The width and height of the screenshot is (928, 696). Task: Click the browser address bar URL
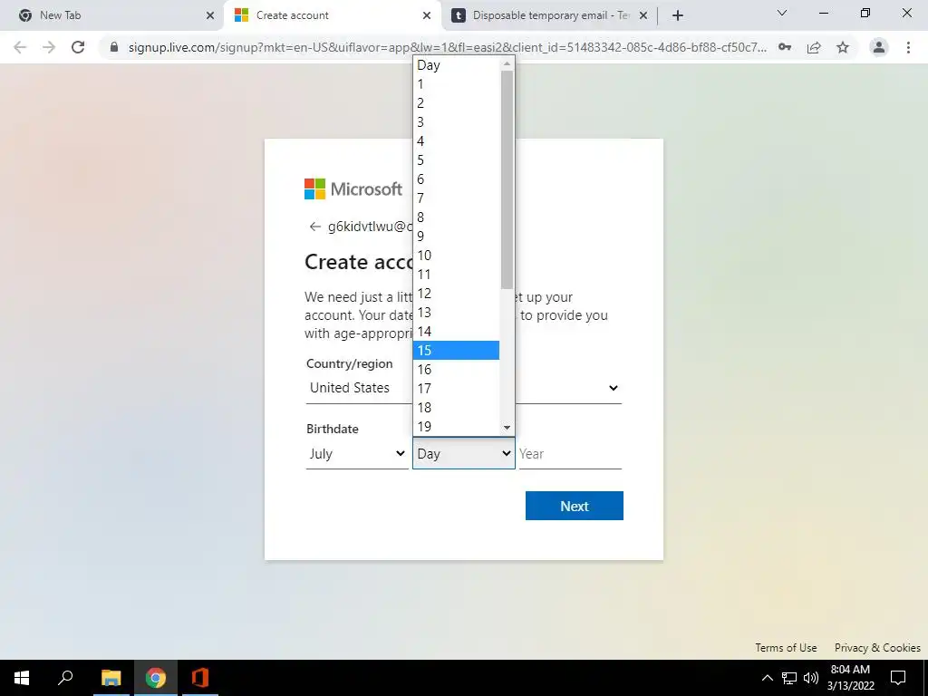(x=448, y=47)
